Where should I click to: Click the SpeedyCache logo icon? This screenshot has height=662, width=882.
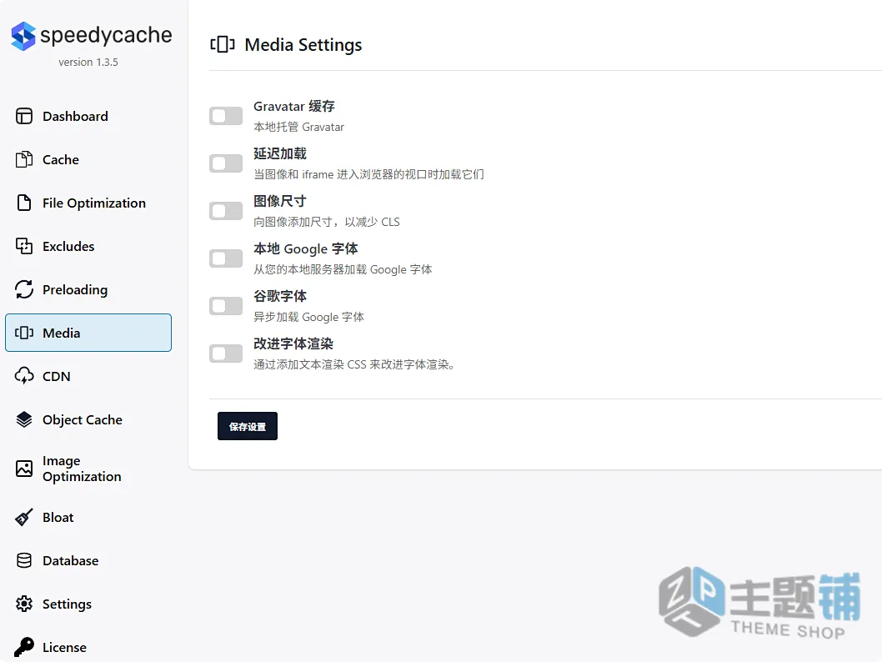(23, 35)
